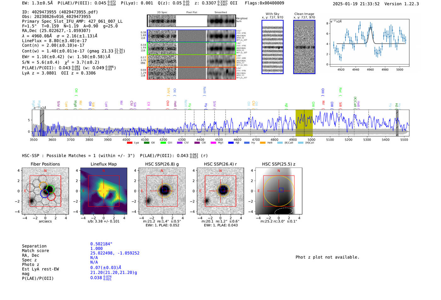441x300 pixels.
Task: Select the HSC SSP(26.4) r cutout
Action: point(220,191)
